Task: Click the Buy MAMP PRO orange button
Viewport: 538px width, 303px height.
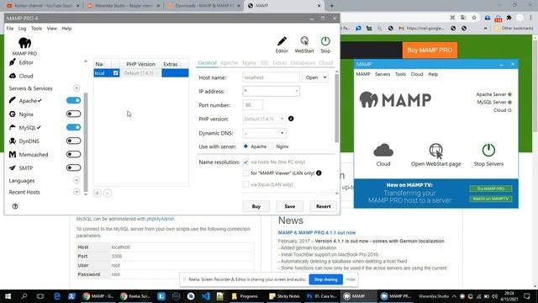Action: click(x=430, y=50)
